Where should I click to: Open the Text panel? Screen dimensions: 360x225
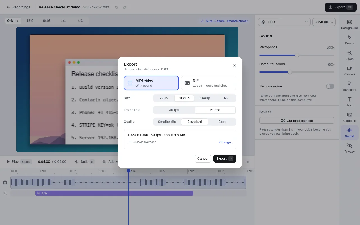349,102
